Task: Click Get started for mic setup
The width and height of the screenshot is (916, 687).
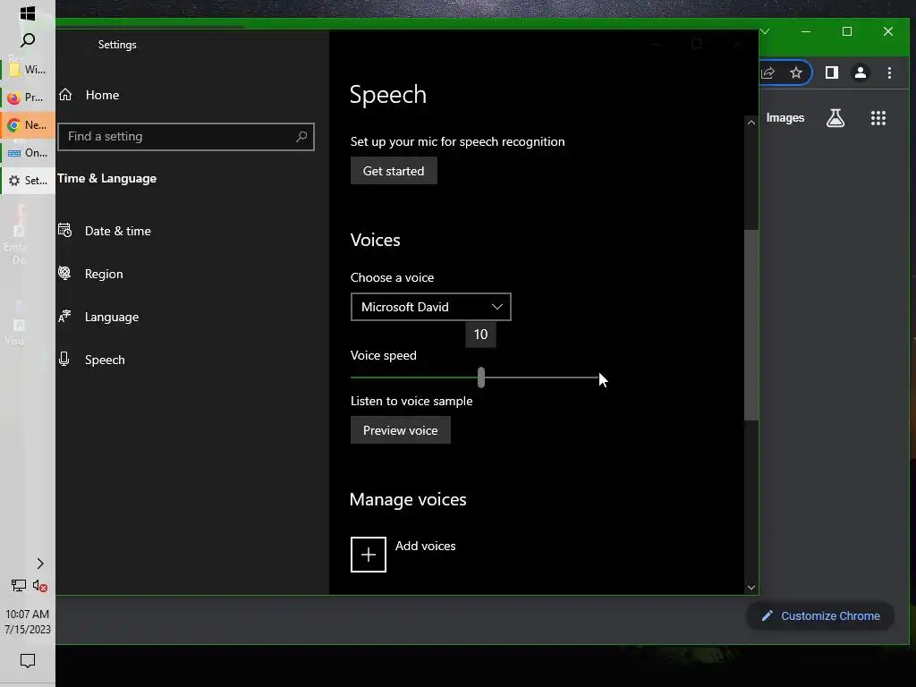Action: coord(394,171)
